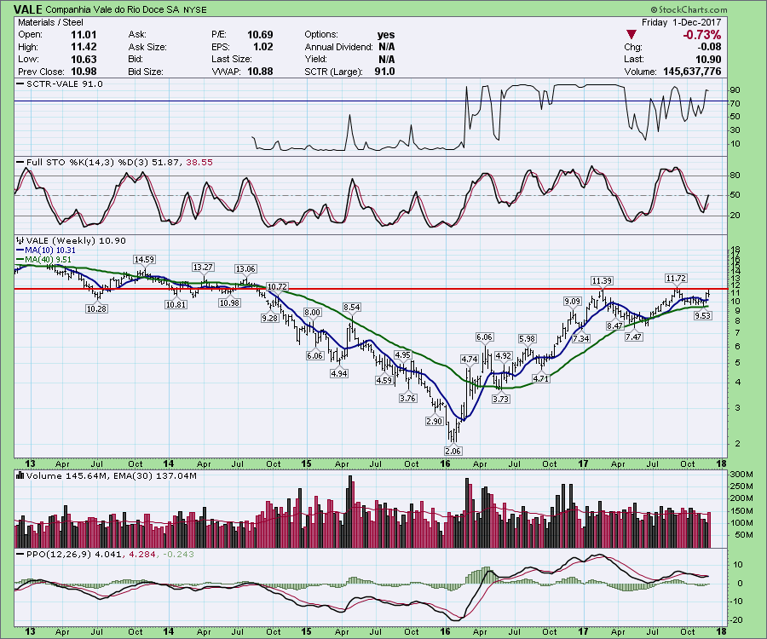Click the 10.98 chart price label

[229, 302]
